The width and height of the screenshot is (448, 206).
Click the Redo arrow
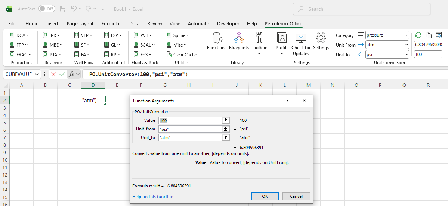(89, 9)
